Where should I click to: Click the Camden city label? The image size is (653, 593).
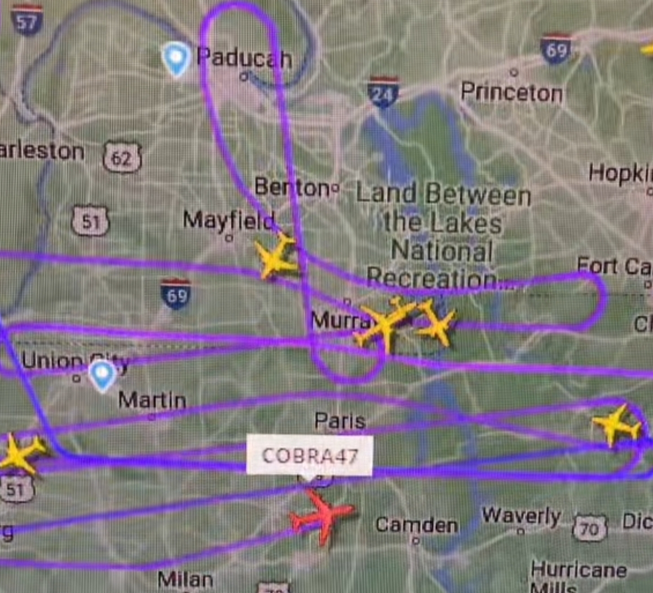coord(417,525)
